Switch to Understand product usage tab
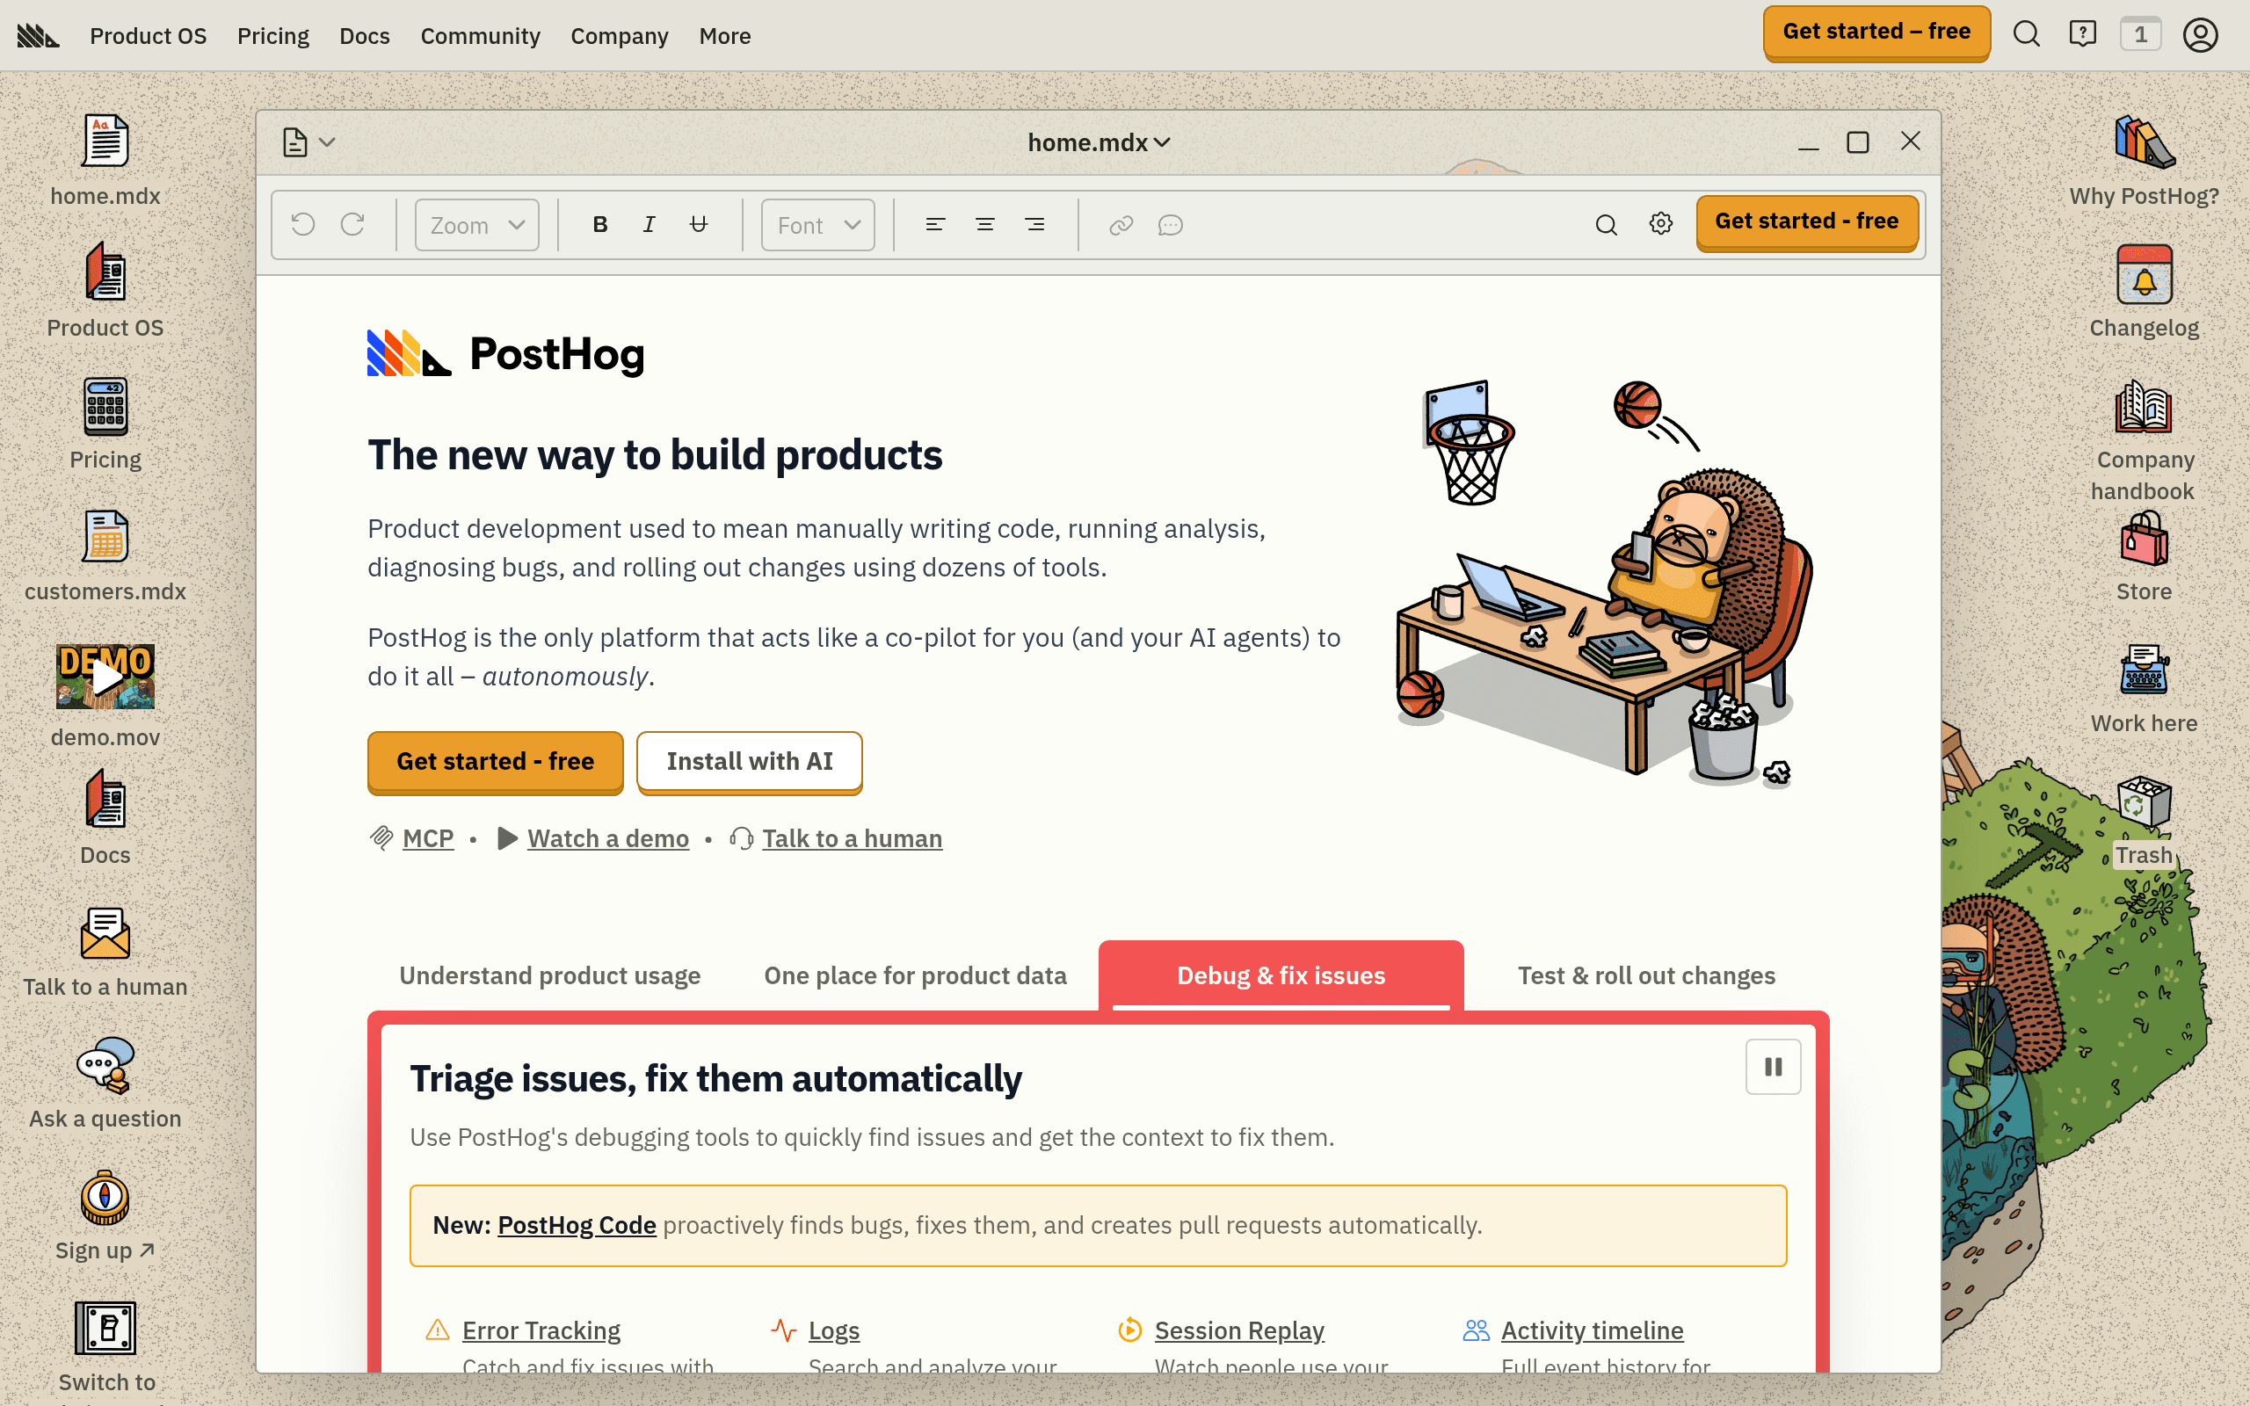This screenshot has height=1406, width=2250. click(549, 975)
